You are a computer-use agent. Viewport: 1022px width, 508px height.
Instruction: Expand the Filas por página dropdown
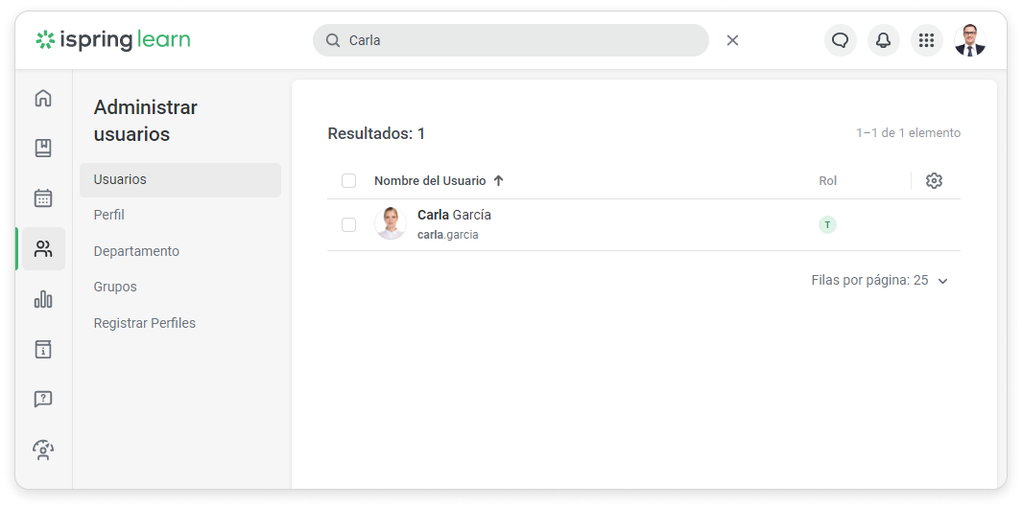942,281
